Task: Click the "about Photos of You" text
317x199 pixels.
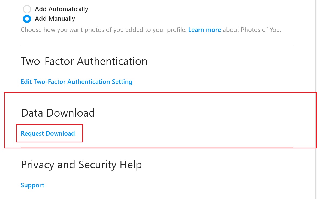Action: click(x=252, y=30)
